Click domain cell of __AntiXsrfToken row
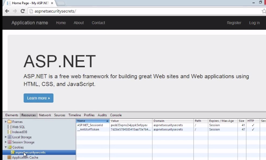This screenshot has width=266, height=160. (x=168, y=129)
